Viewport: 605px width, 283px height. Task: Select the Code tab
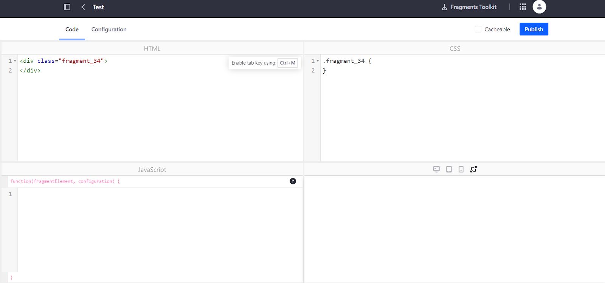[72, 29]
